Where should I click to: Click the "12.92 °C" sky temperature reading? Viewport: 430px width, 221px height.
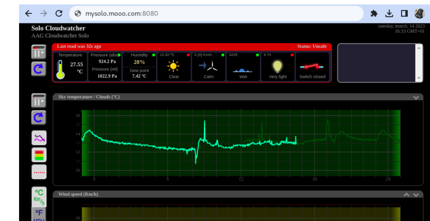pos(167,55)
